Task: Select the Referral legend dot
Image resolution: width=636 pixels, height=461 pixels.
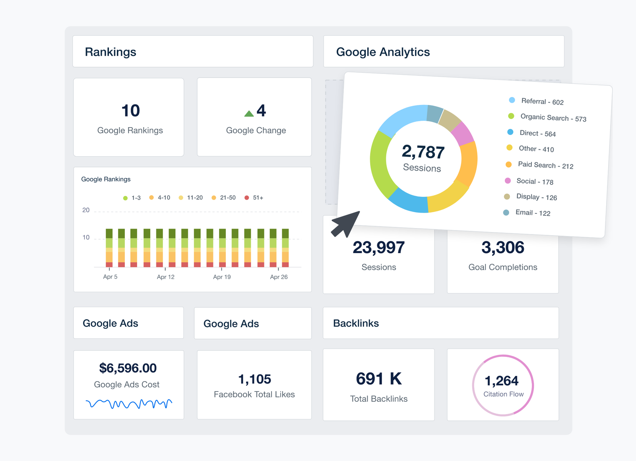Action: click(512, 100)
